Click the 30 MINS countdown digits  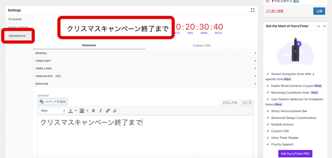click(204, 27)
